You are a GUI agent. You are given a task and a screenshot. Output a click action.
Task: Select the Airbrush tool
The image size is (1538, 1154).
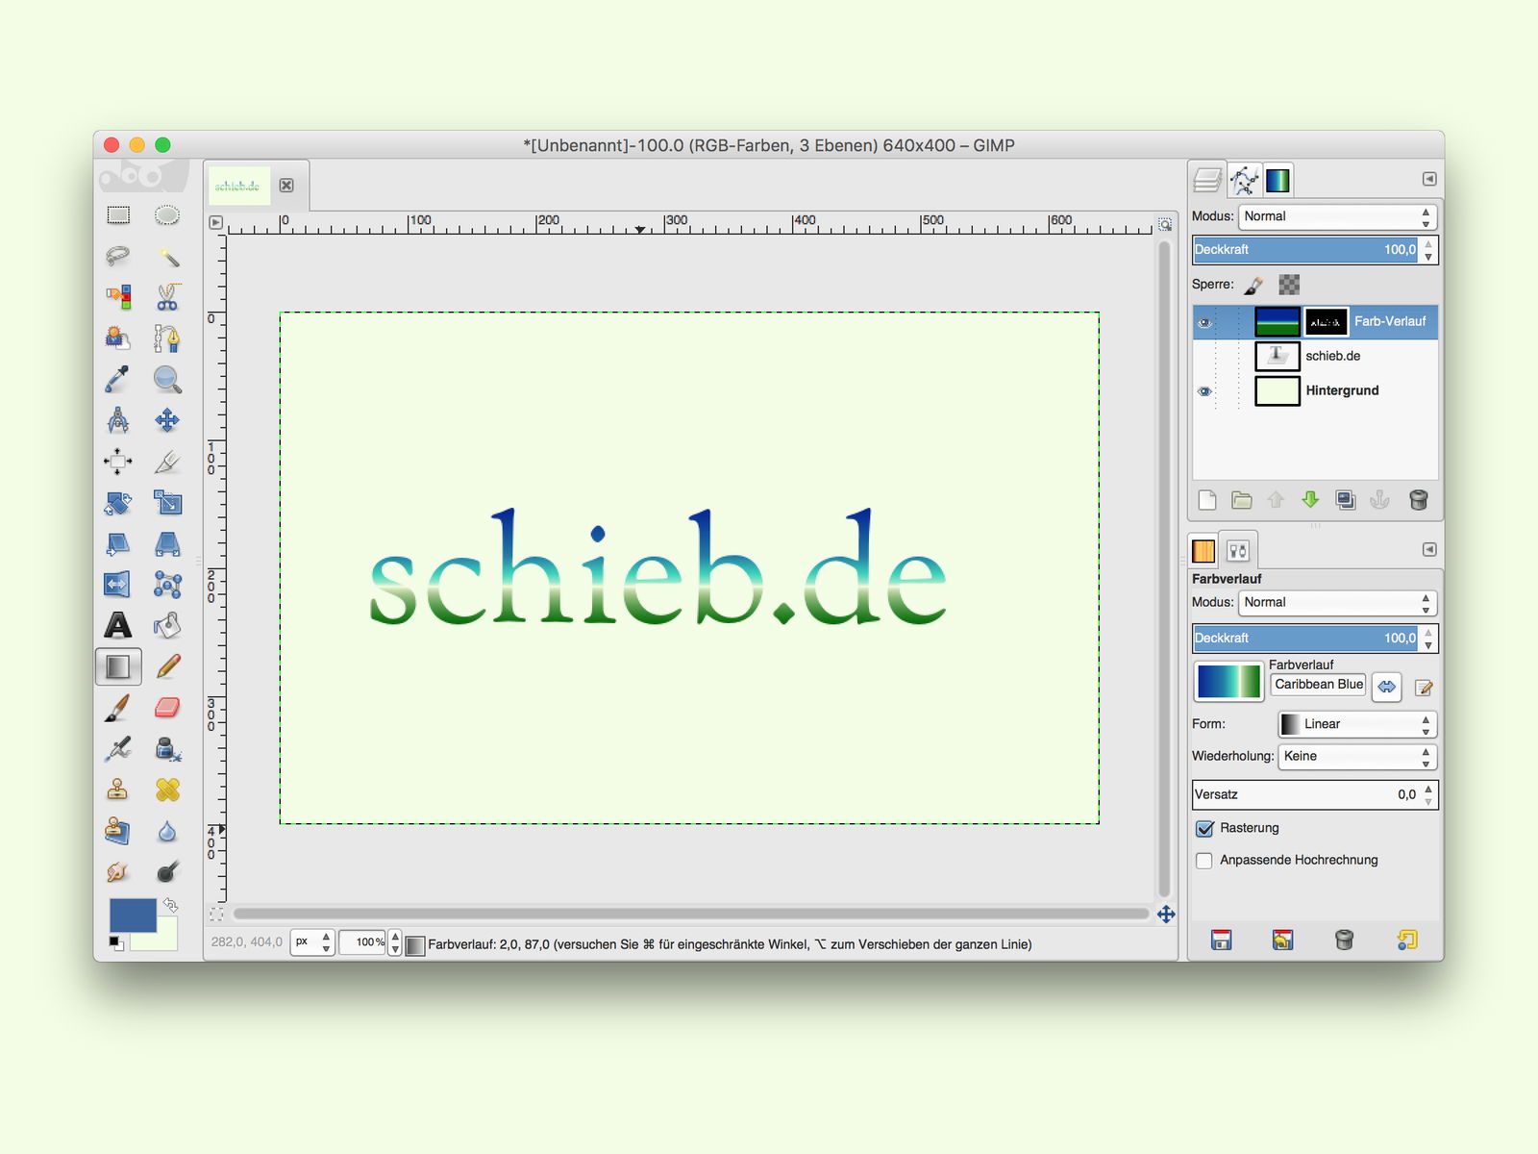pos(118,748)
